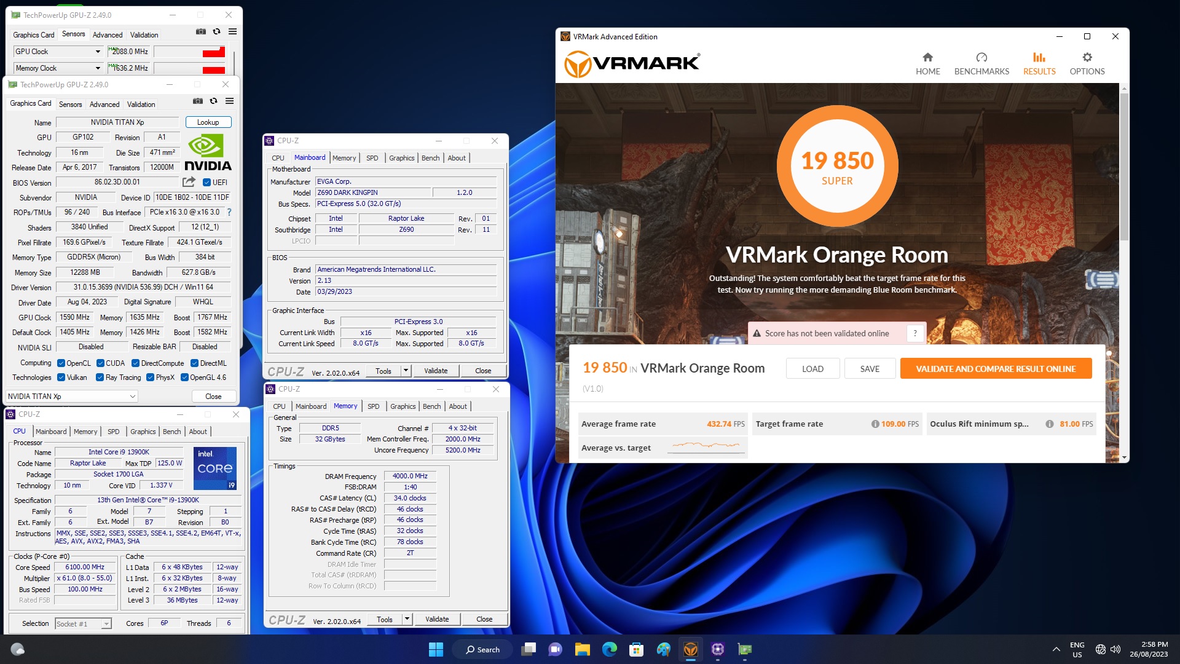The image size is (1180, 664).
Task: Click Memory Clock sensor graph bar
Action: point(189,68)
